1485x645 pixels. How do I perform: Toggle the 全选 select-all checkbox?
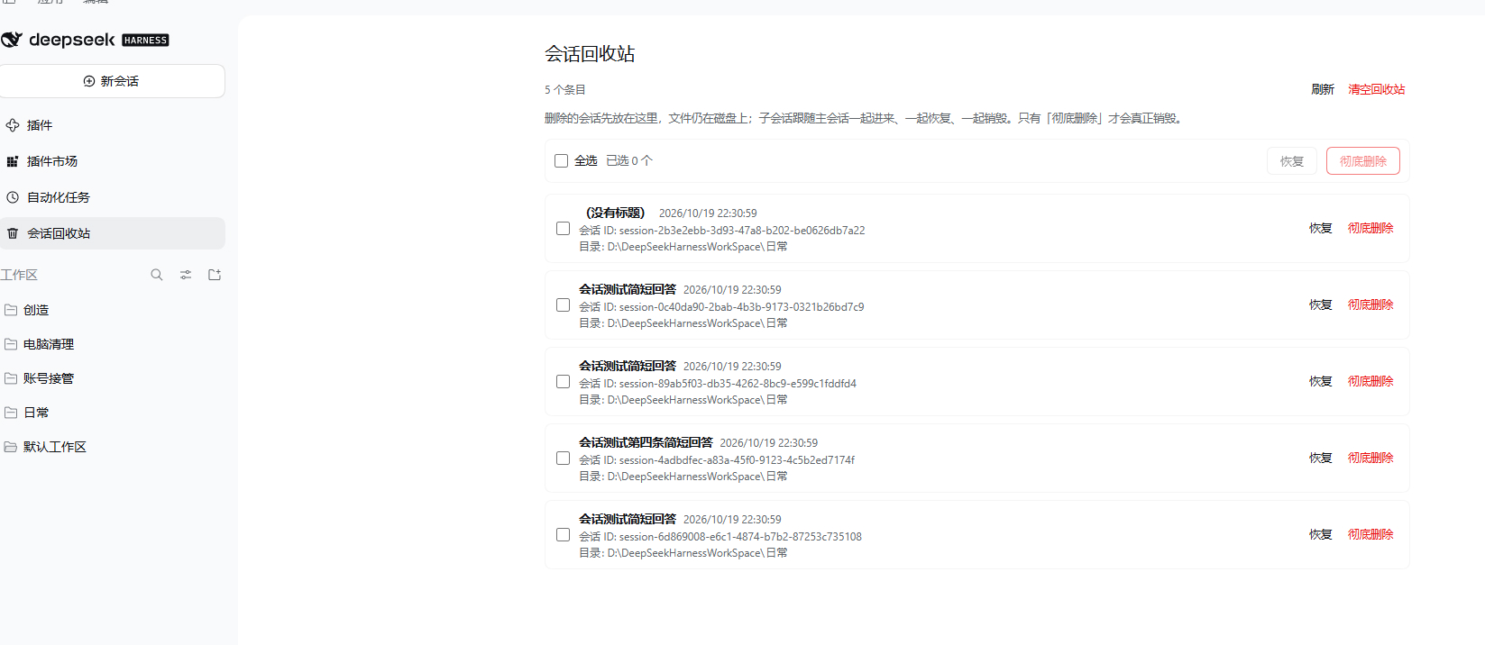561,161
